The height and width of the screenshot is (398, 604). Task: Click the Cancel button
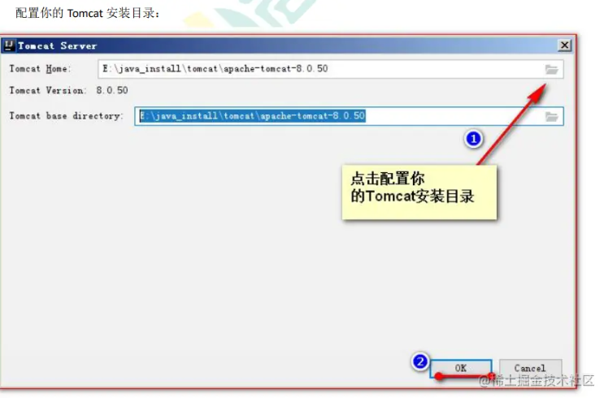pos(530,369)
